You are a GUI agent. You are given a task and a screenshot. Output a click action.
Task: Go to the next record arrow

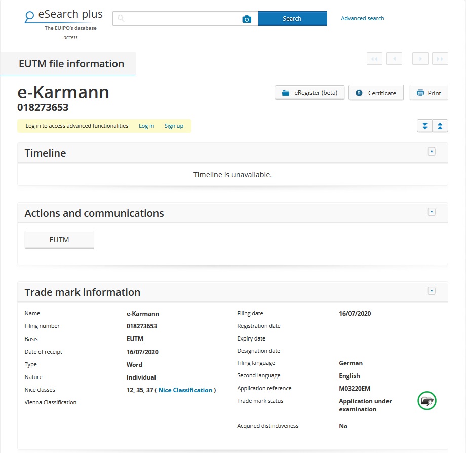click(x=420, y=59)
